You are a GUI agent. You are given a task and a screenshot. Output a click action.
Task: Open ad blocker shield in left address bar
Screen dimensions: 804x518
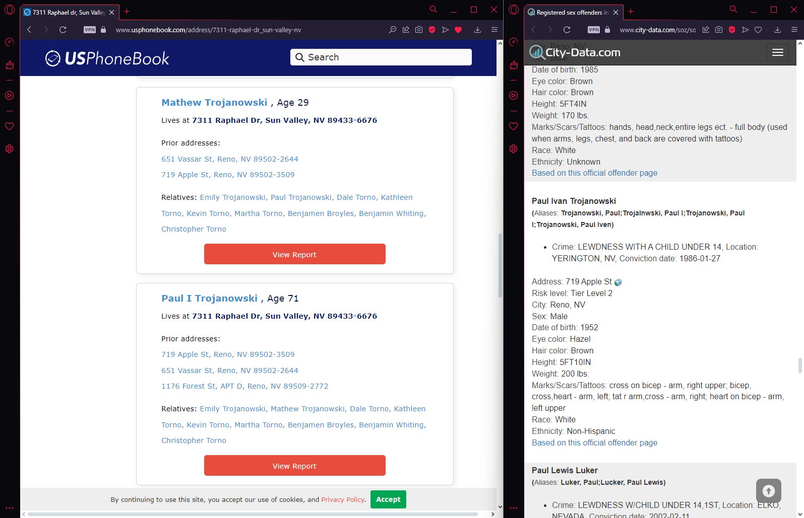coord(432,30)
